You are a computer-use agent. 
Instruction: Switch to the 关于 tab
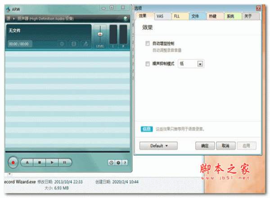(x=251, y=16)
